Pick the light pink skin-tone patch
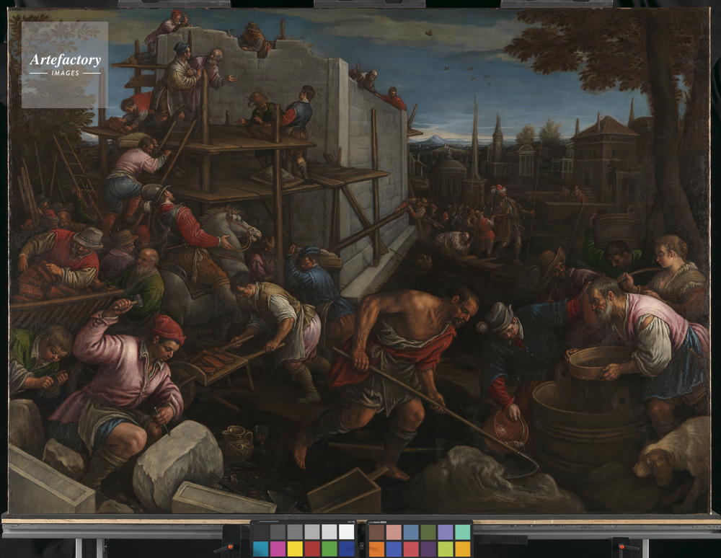 click(394, 532)
